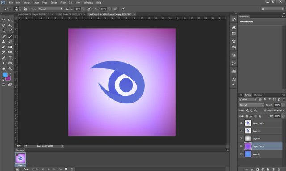The height and width of the screenshot is (171, 286).
Task: Toggle the Propagate Frame 1 checkbox
Action: tap(265, 111)
